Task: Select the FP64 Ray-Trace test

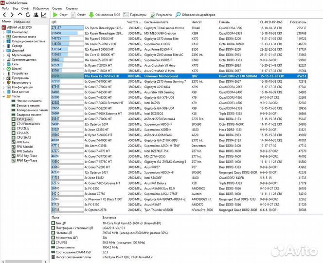Action: pos(24,160)
